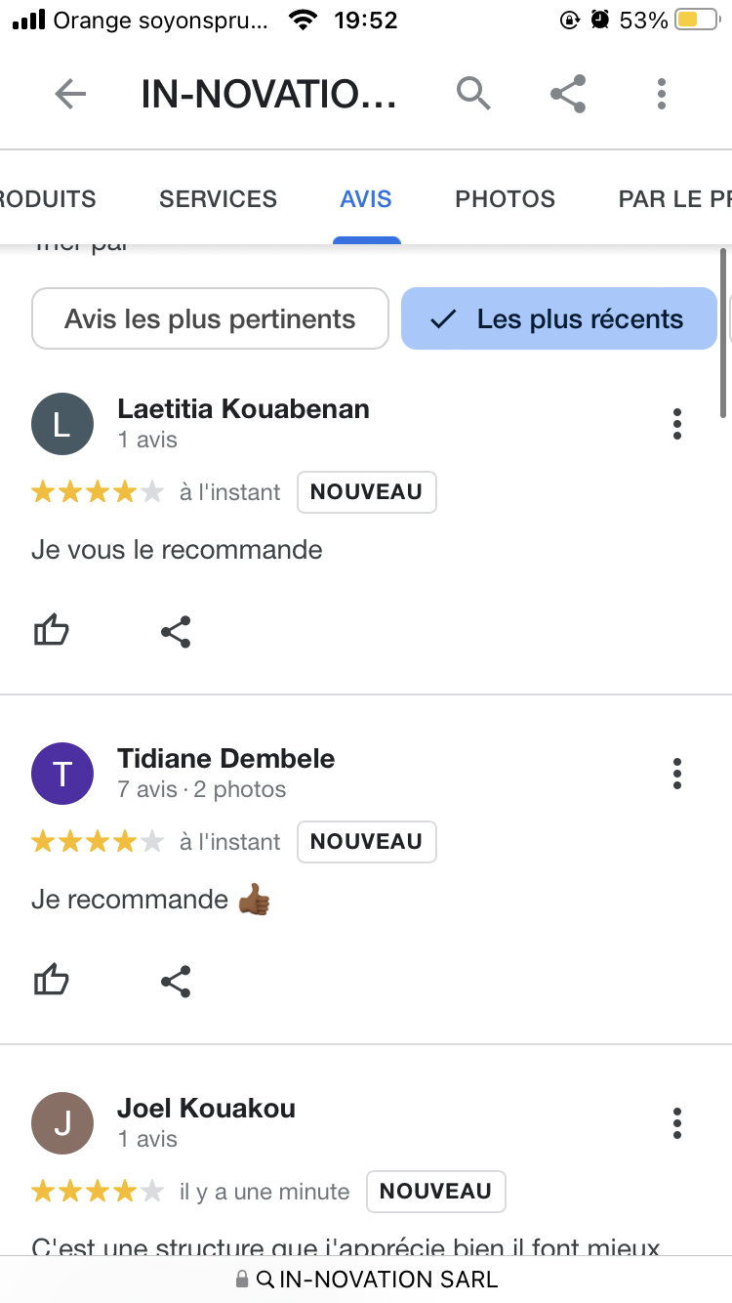
Task: Share the IN-NOVATION business page
Action: 568,94
